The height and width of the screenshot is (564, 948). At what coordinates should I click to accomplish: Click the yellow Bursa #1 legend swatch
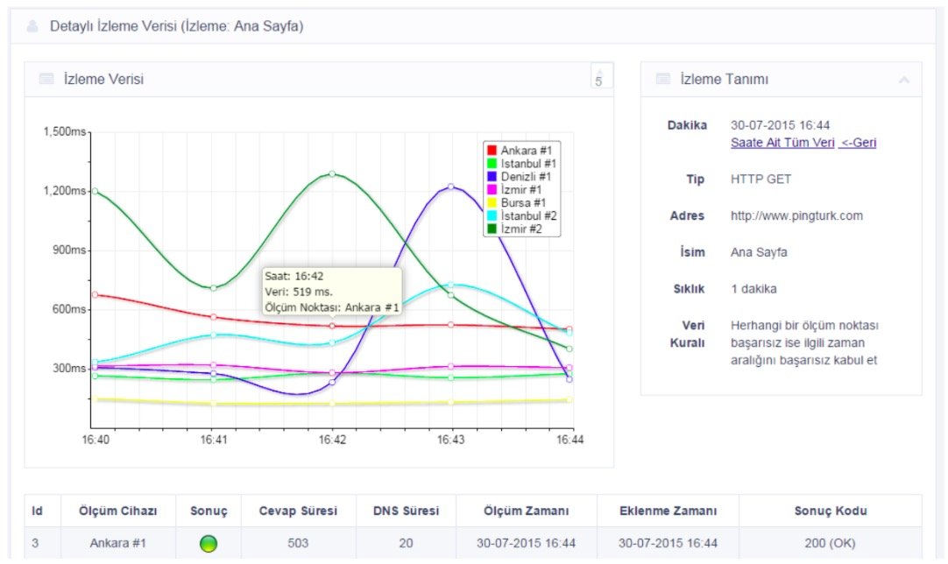point(492,203)
